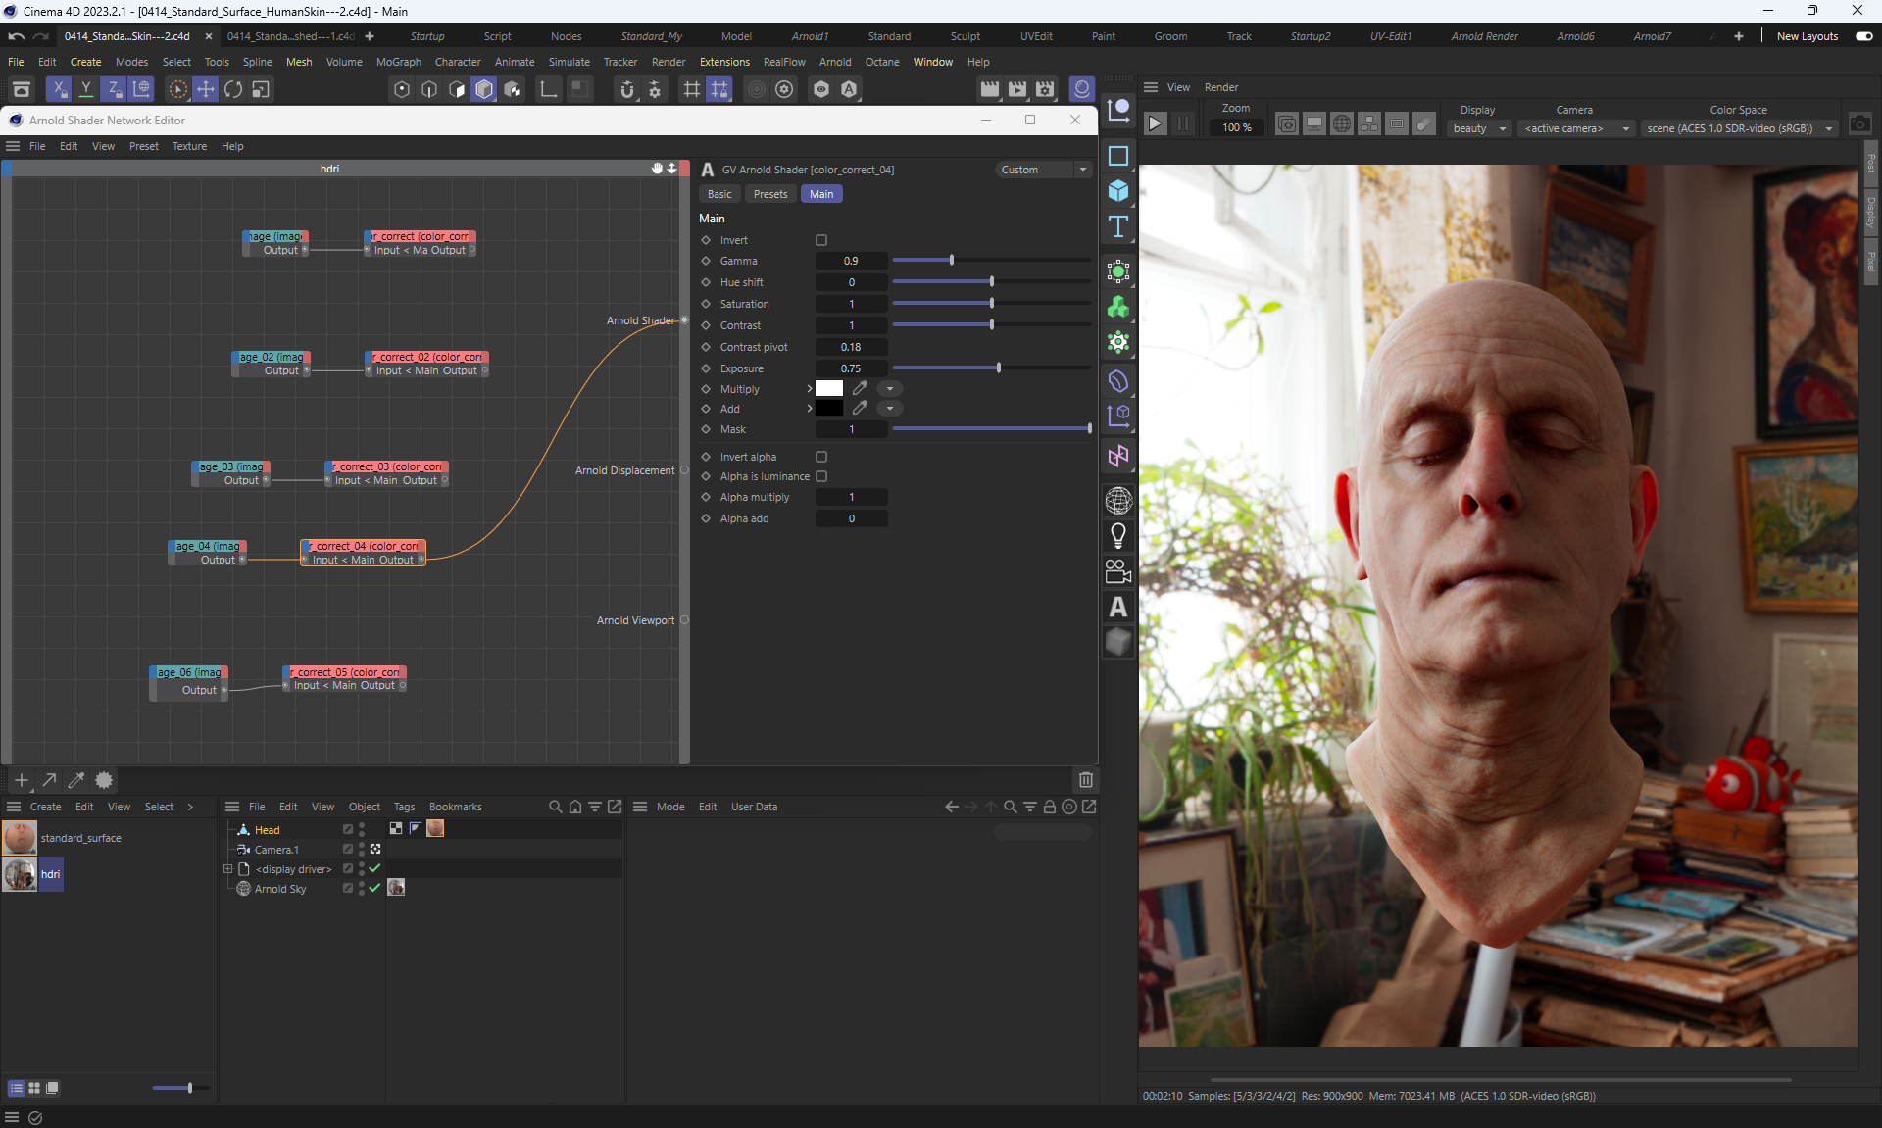
Task: Click the Exposure value field
Action: [851, 368]
